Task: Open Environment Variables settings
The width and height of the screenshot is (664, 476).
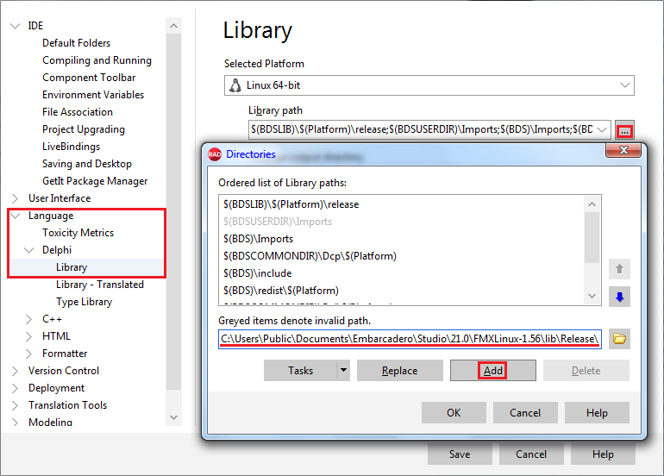Action: (93, 95)
